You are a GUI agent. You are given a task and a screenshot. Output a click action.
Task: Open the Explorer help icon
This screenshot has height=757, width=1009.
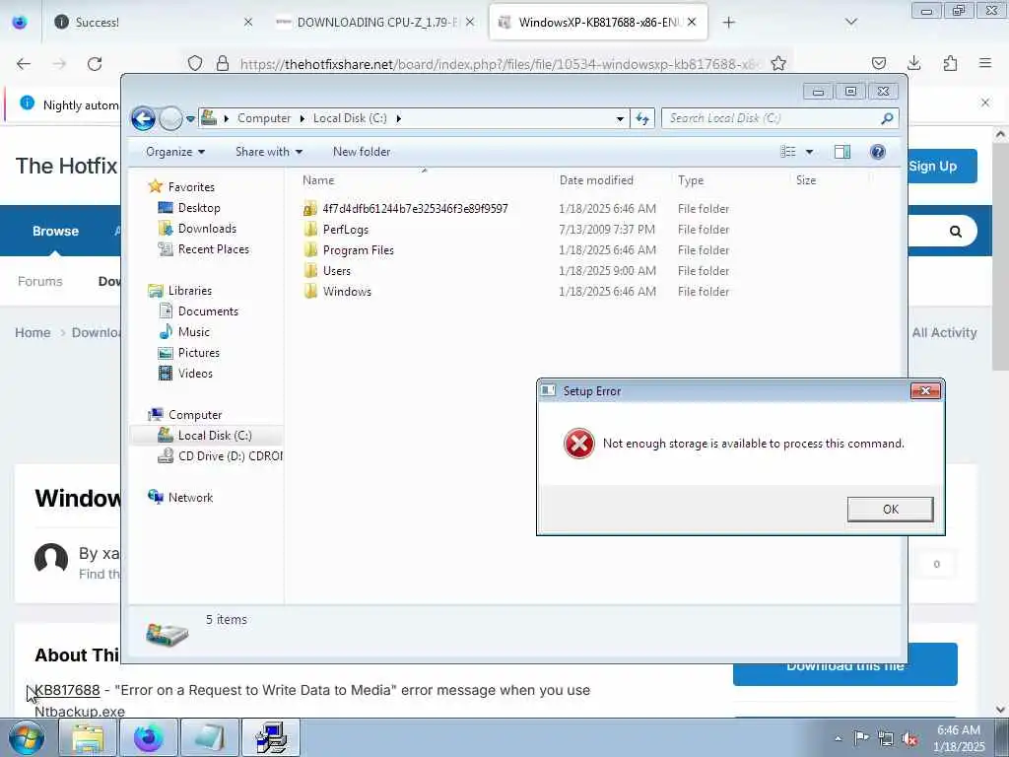point(877,152)
